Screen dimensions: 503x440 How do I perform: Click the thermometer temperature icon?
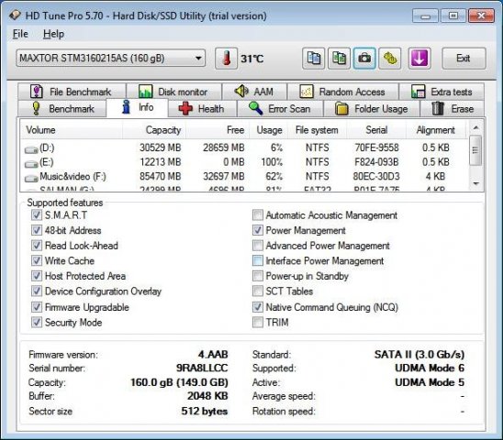coord(226,59)
